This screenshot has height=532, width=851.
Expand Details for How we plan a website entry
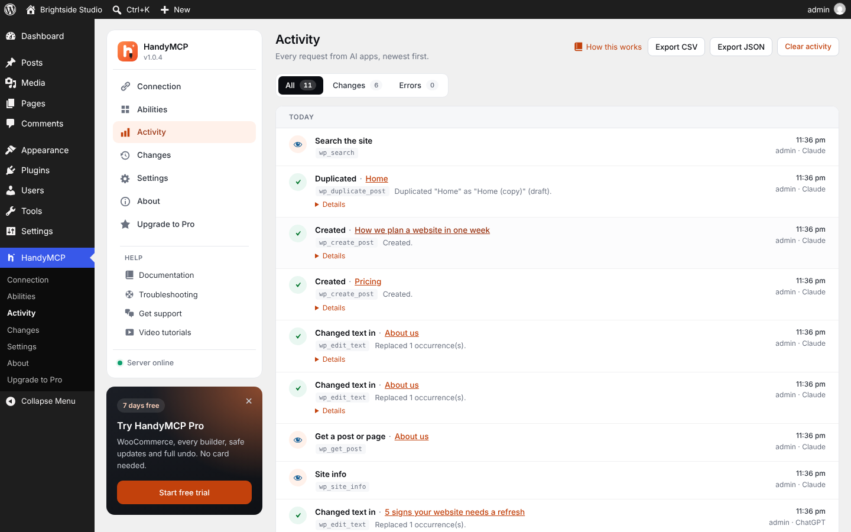[x=330, y=256]
